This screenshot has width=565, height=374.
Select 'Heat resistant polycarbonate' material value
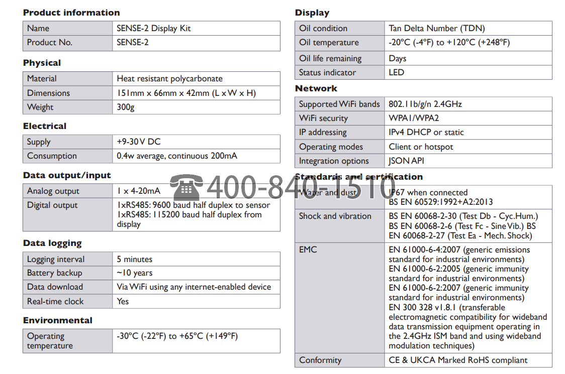(x=170, y=78)
